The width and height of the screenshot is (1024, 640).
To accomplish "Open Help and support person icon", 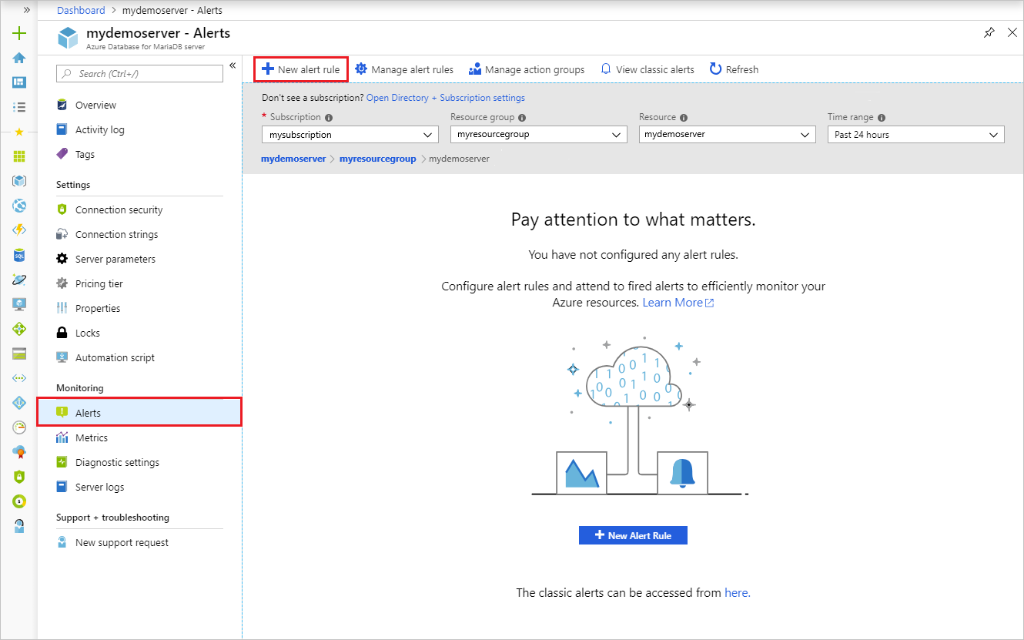I will click(19, 526).
